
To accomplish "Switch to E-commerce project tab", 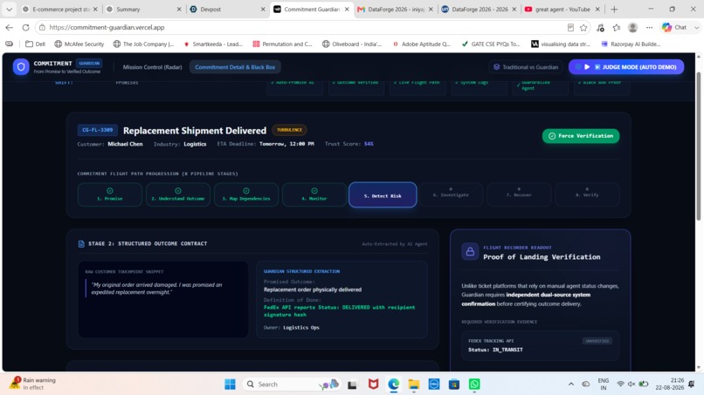I will pos(59,9).
